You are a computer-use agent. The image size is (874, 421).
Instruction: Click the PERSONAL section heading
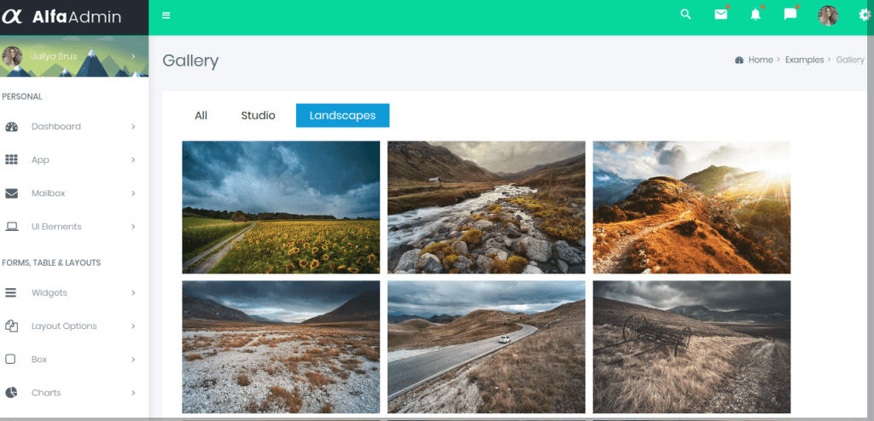[x=21, y=96]
